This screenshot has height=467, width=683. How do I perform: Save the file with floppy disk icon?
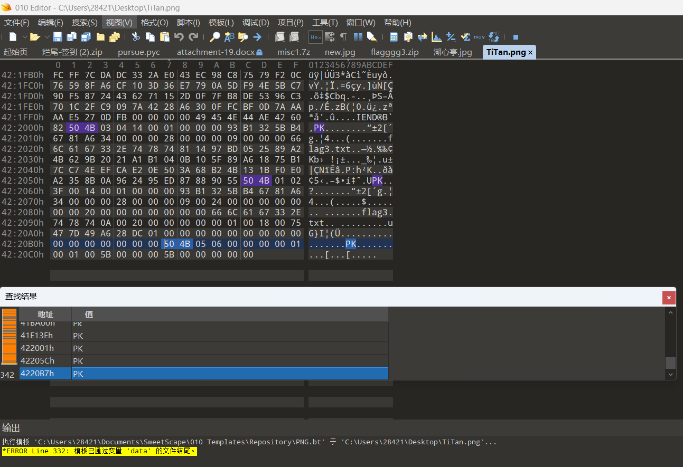tap(57, 37)
